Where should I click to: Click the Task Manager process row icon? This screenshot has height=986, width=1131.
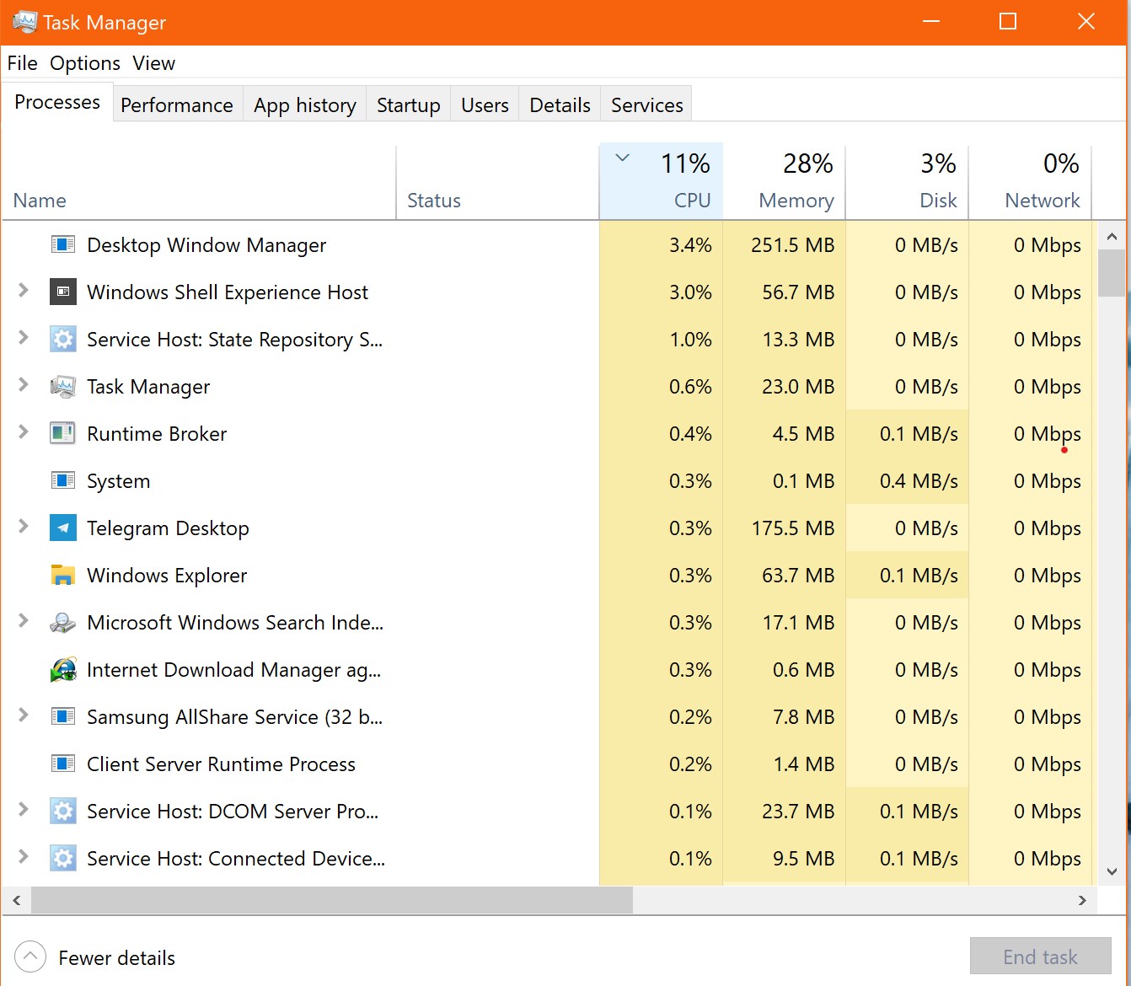[x=63, y=387]
